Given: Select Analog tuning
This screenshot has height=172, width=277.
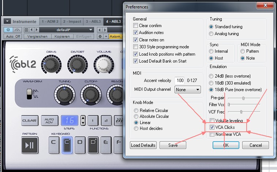Looking at the screenshot, I should point(211,34).
